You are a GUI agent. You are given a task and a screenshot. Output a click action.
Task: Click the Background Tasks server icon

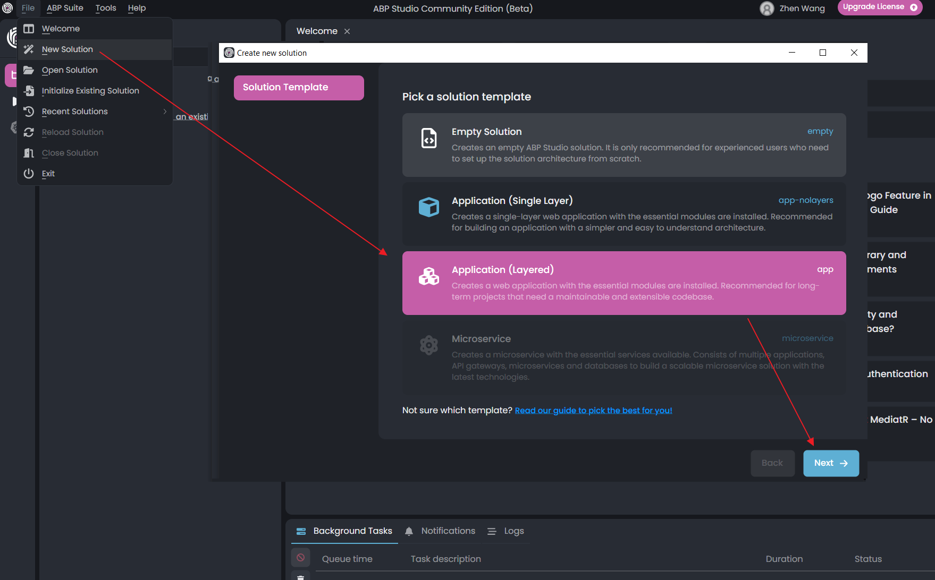click(x=301, y=531)
